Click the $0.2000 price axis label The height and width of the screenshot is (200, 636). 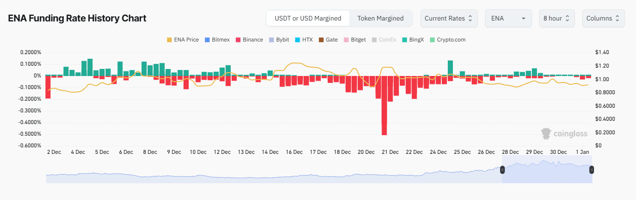point(606,132)
